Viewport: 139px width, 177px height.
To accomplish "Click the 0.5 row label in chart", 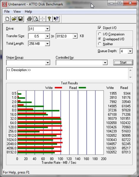I will [14, 94].
